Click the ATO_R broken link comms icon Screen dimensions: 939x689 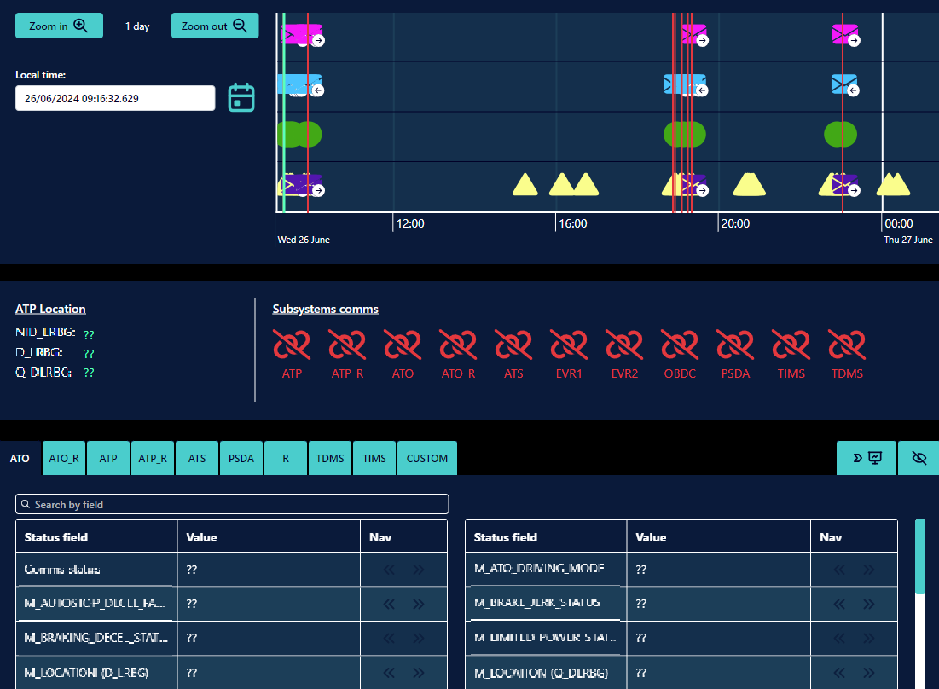click(458, 345)
